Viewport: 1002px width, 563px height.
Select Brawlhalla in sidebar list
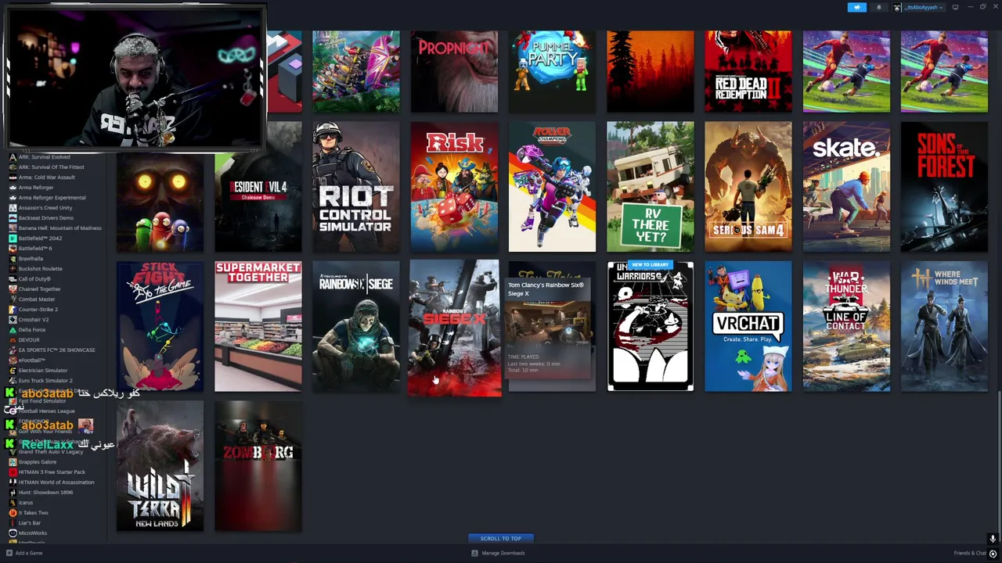coord(31,259)
